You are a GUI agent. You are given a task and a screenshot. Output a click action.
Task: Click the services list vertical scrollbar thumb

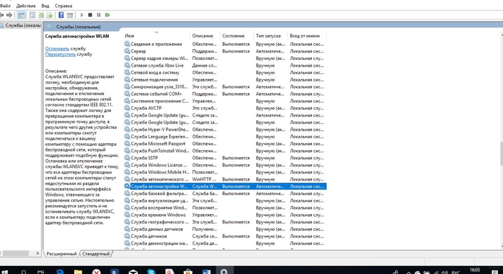click(501, 154)
